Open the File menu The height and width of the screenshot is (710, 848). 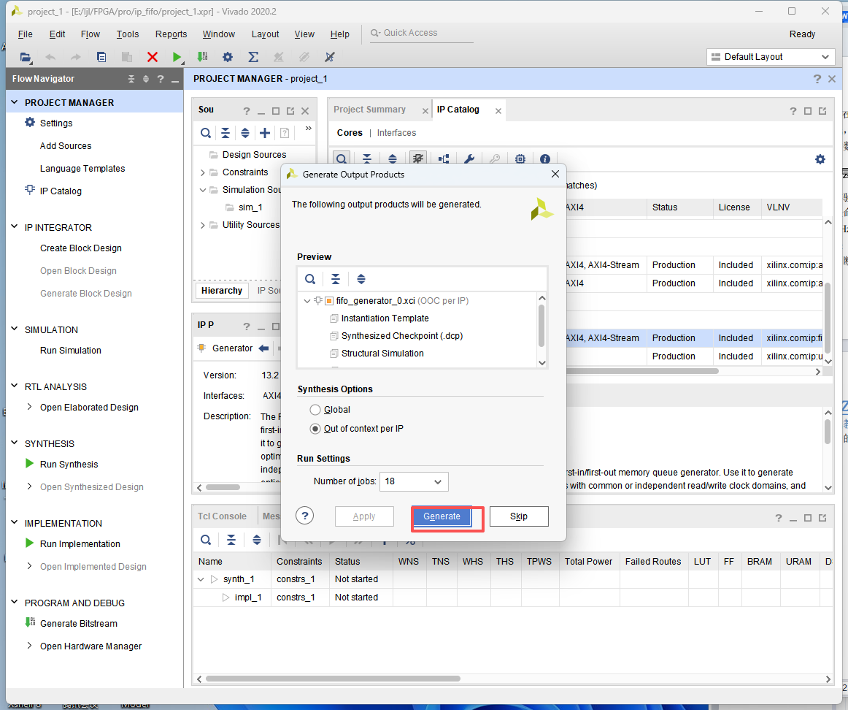click(25, 34)
